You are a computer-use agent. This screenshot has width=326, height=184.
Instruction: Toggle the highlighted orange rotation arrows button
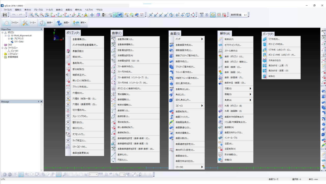[213, 15]
